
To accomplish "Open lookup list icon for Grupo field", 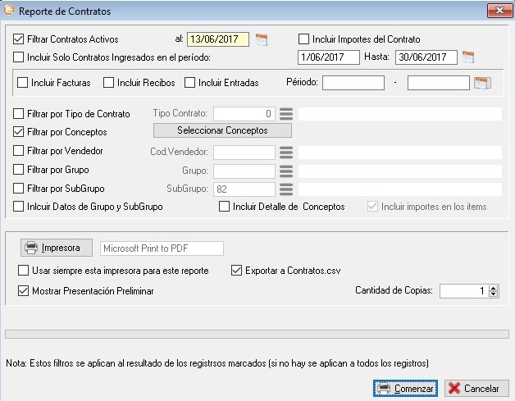I will coord(285,171).
